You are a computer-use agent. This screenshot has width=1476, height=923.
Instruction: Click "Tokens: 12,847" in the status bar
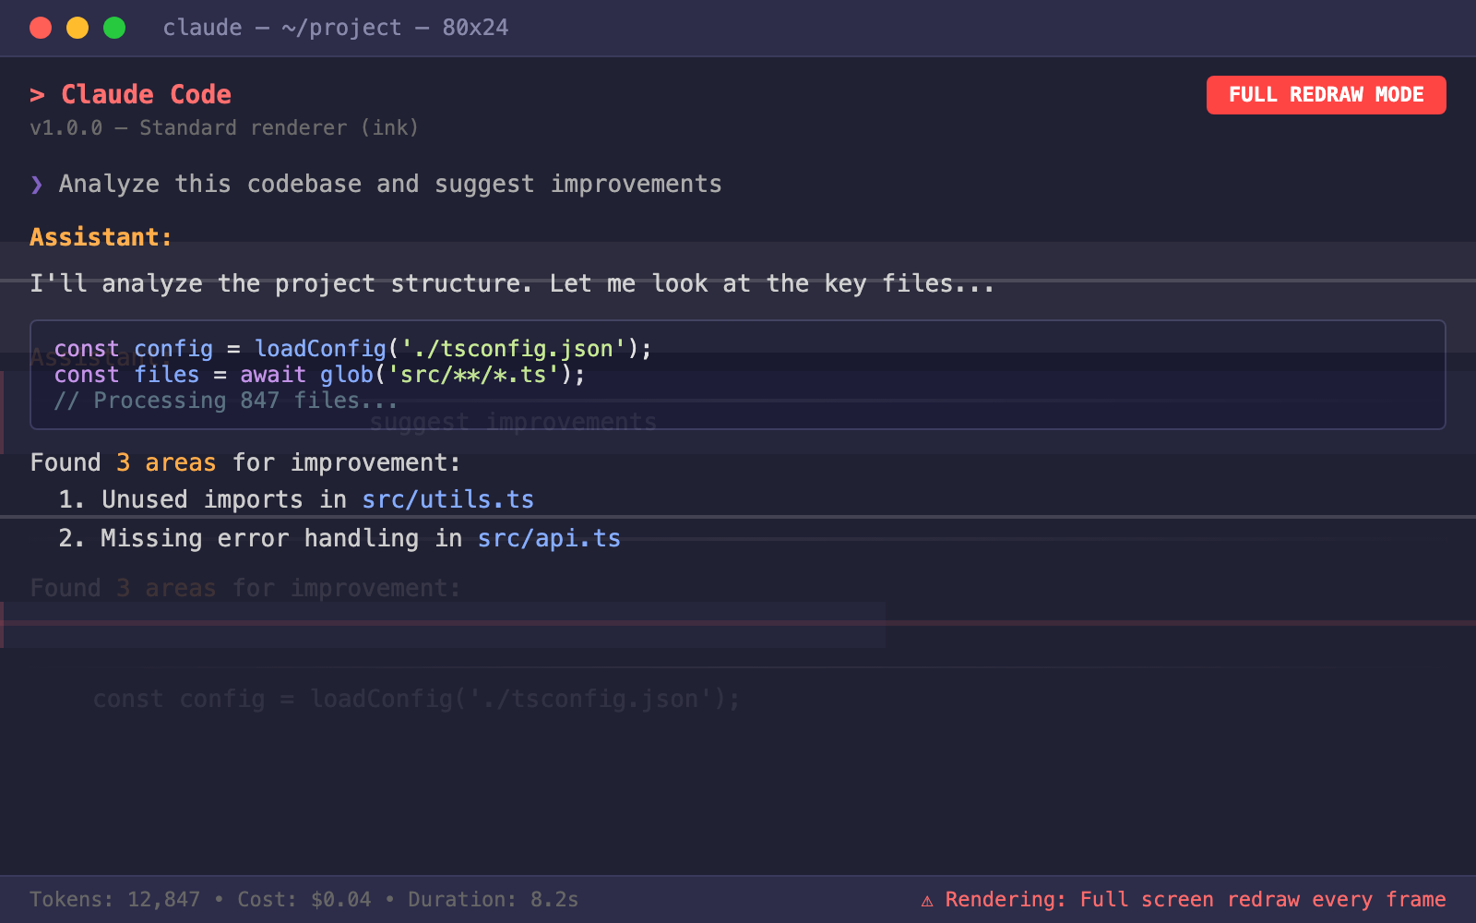(114, 900)
